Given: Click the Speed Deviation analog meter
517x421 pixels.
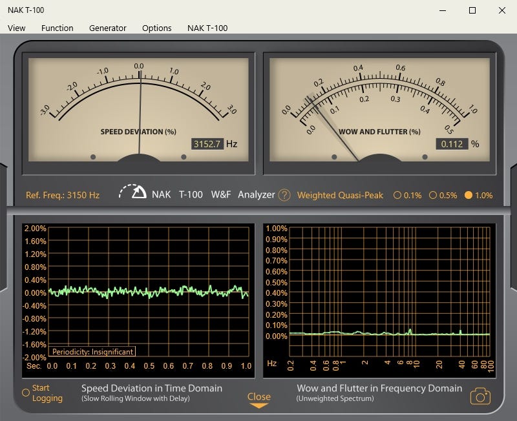Looking at the screenshot, I should point(138,103).
